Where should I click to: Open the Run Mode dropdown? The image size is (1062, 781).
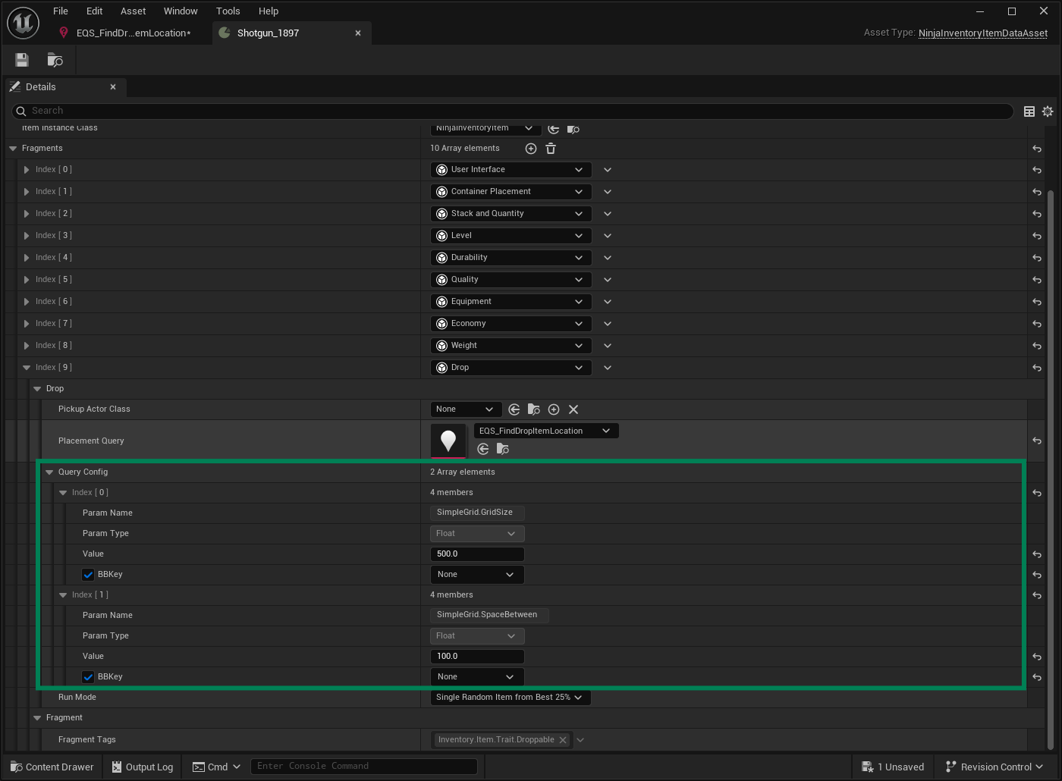pyautogui.click(x=508, y=698)
